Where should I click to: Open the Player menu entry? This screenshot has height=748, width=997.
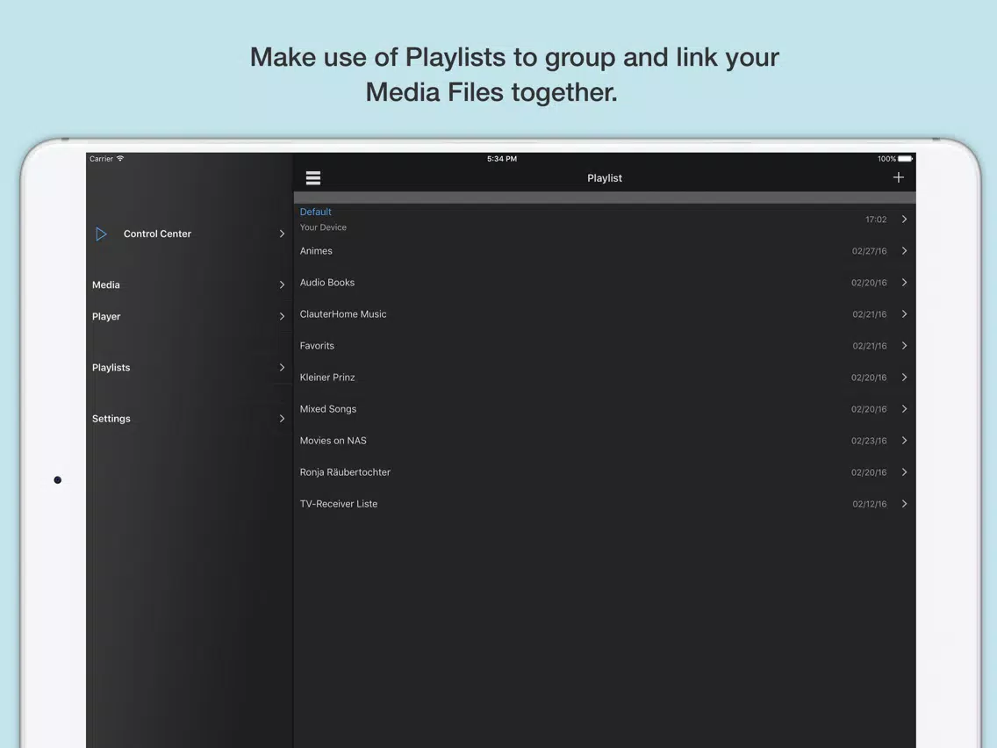pos(189,316)
